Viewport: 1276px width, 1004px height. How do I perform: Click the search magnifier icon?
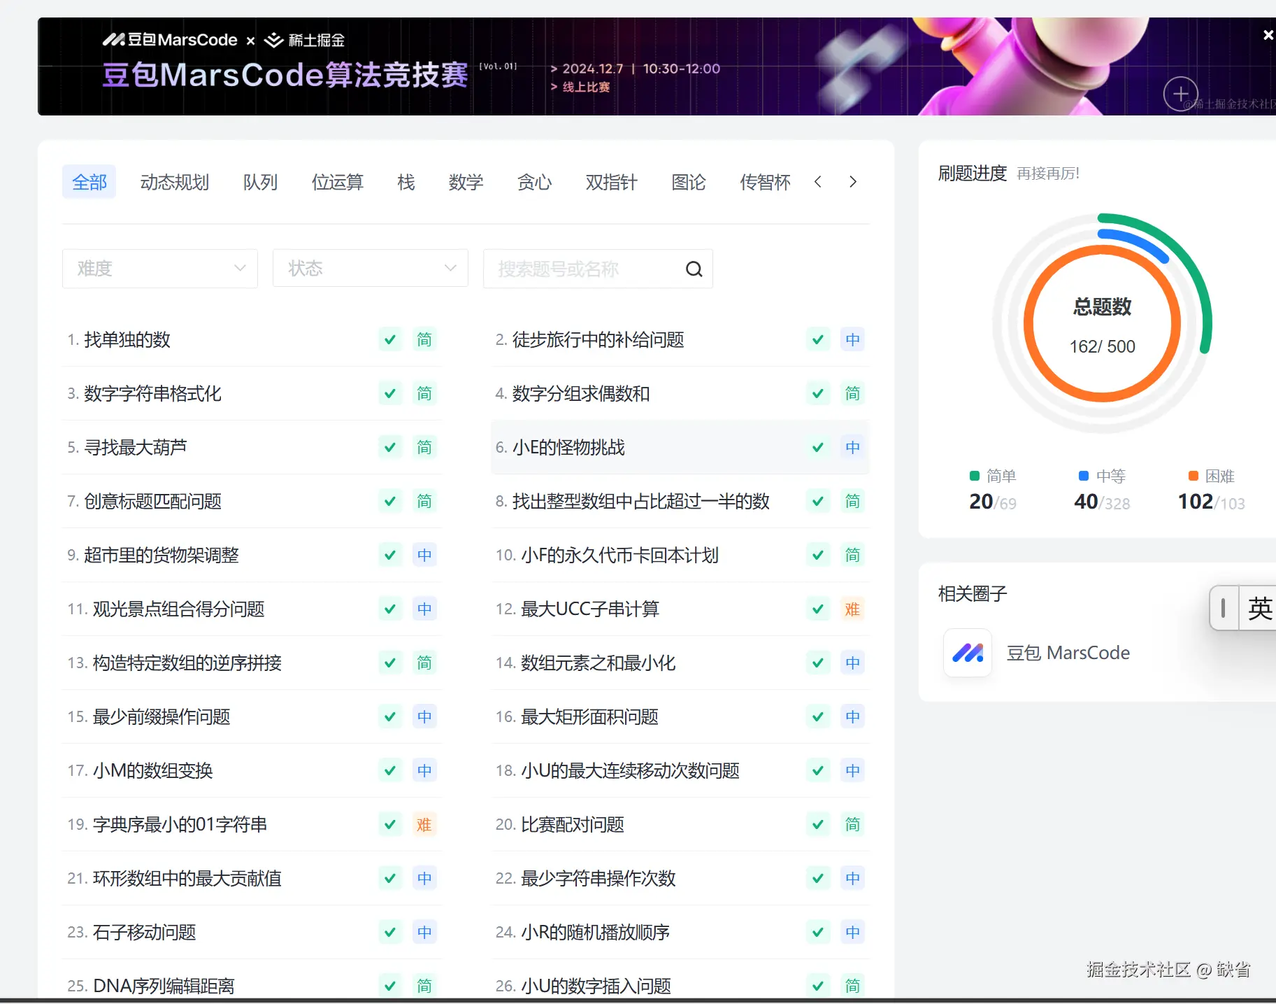694,269
